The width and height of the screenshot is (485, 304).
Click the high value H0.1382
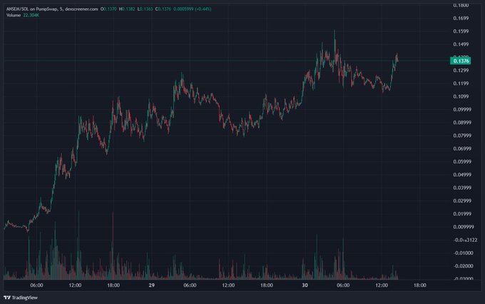pyautogui.click(x=127, y=9)
